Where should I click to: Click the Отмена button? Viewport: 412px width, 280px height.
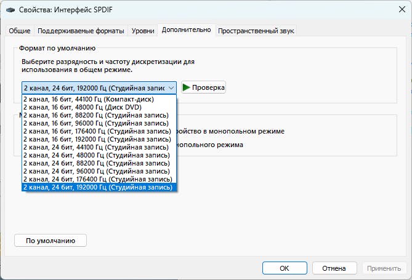coord(334,268)
